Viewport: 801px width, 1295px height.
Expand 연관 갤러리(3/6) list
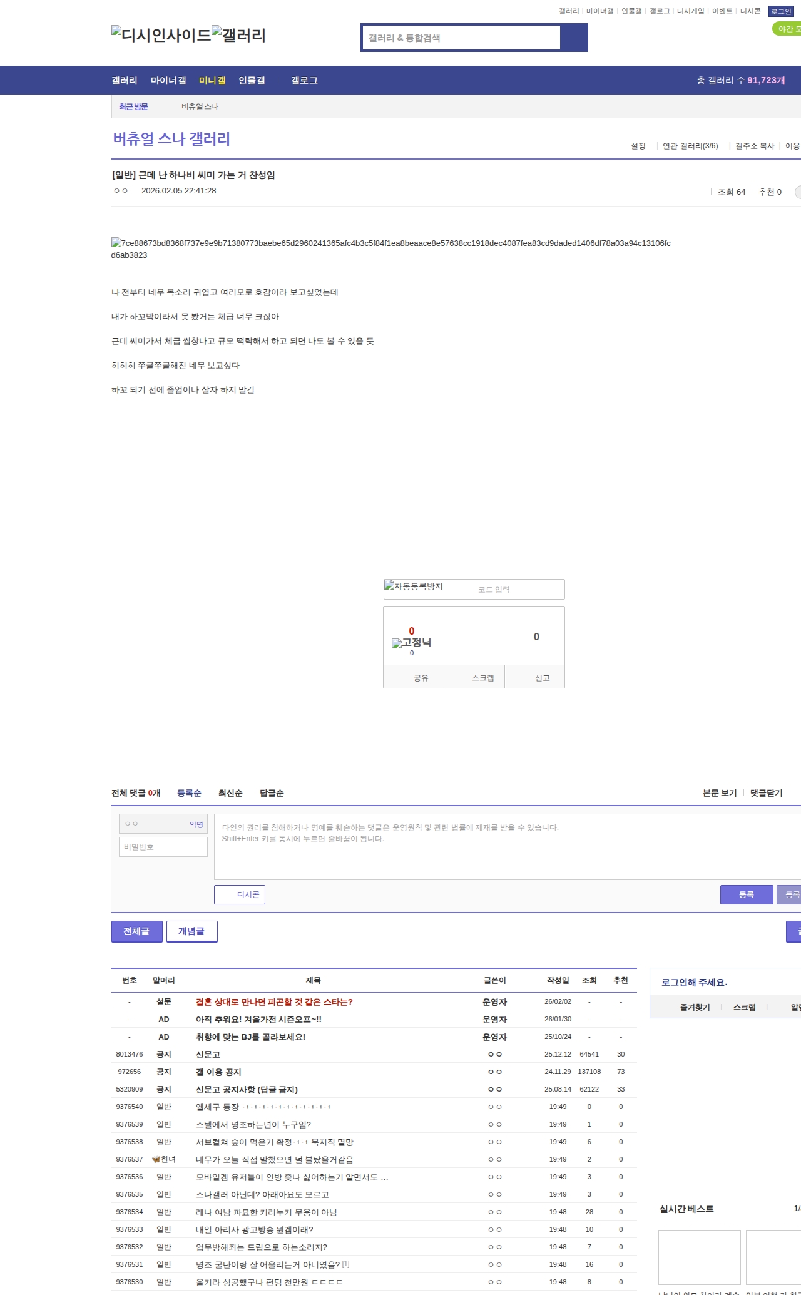(x=690, y=146)
